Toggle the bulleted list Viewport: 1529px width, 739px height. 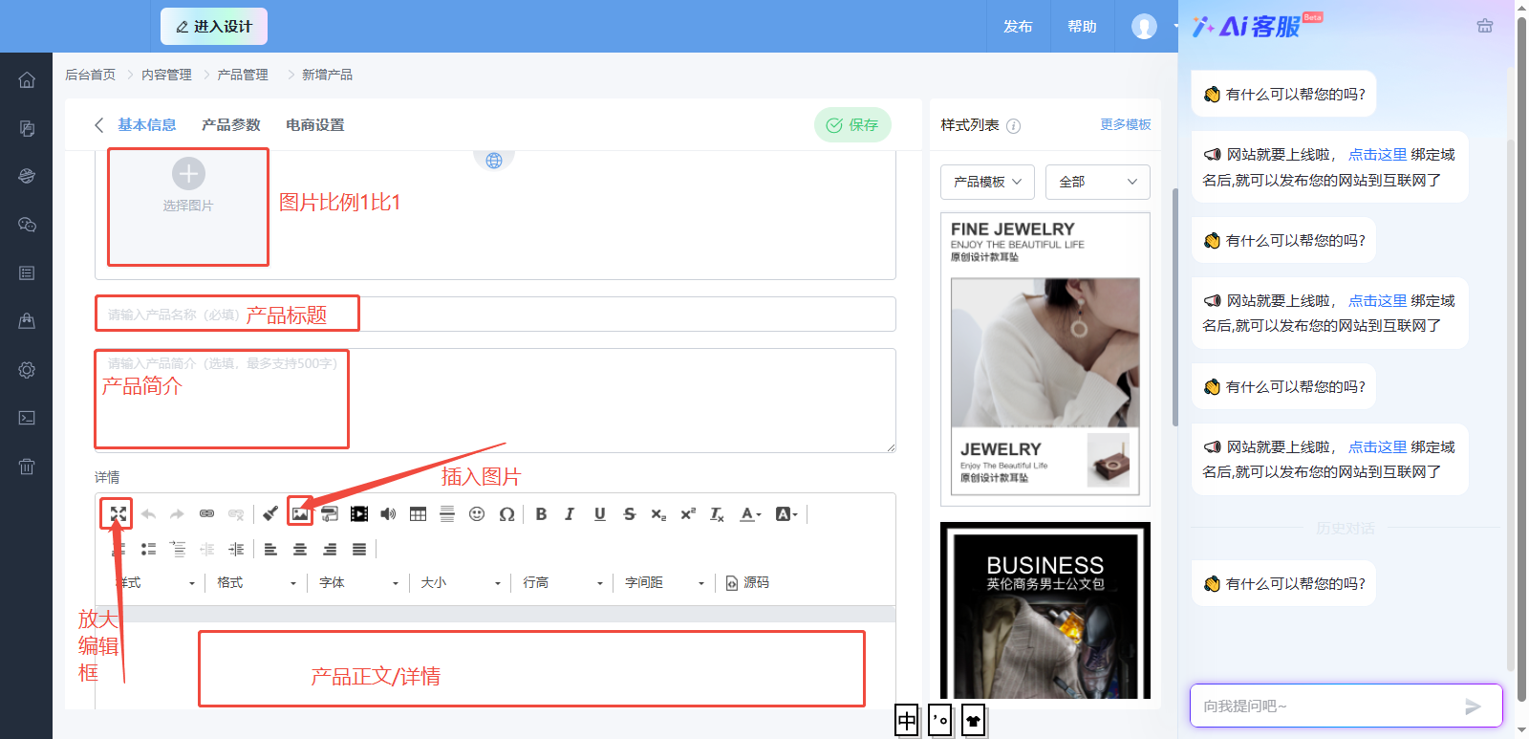tap(148, 549)
